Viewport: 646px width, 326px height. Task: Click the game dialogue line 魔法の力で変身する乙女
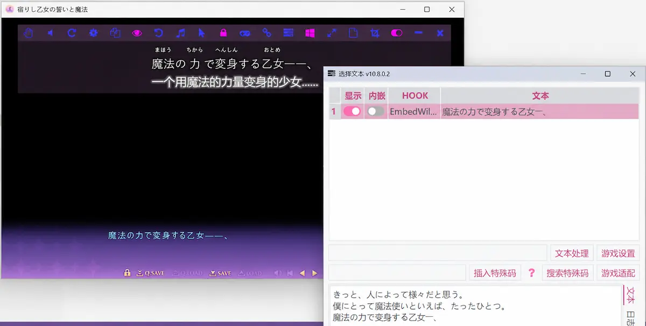point(168,235)
